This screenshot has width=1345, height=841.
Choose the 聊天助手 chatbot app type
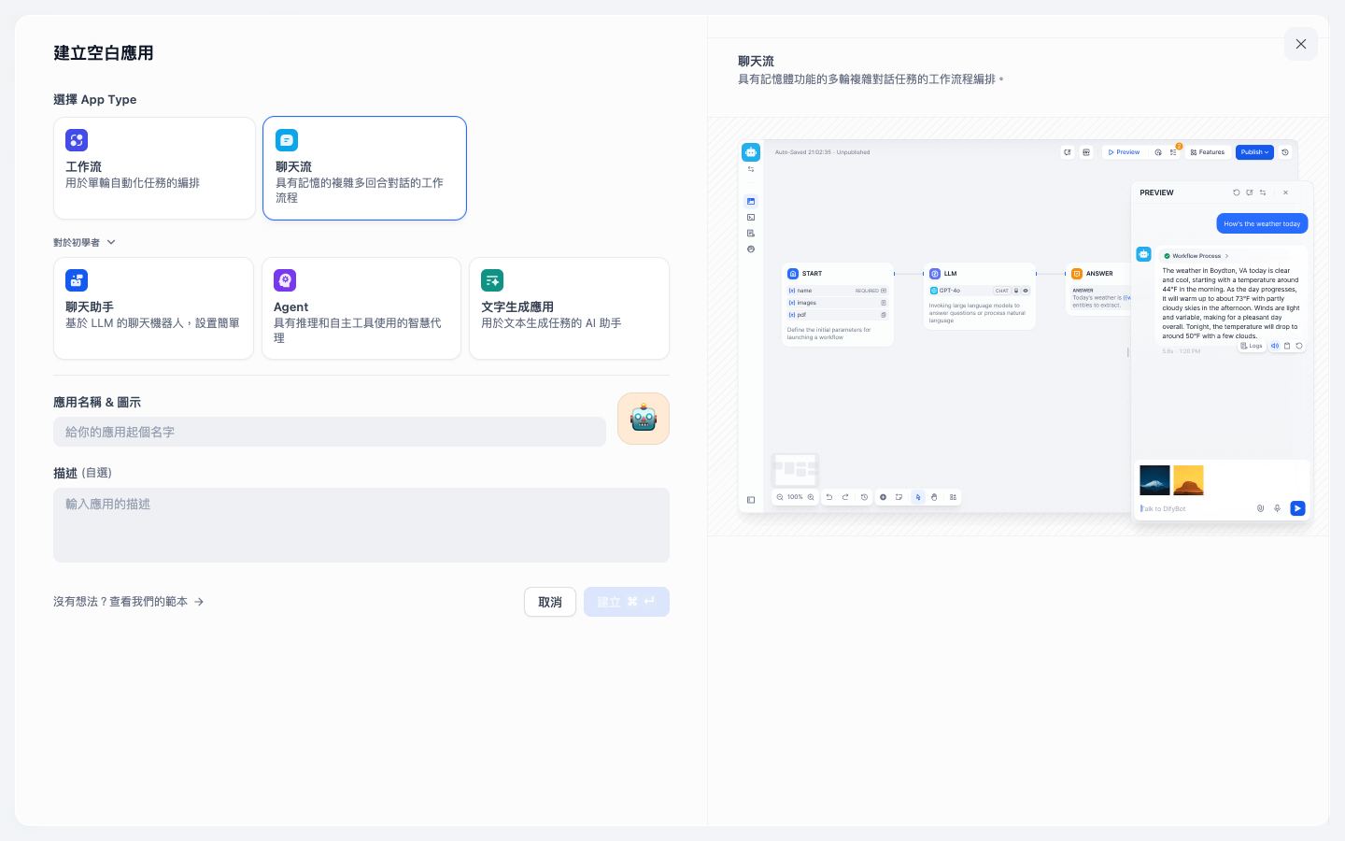153,308
